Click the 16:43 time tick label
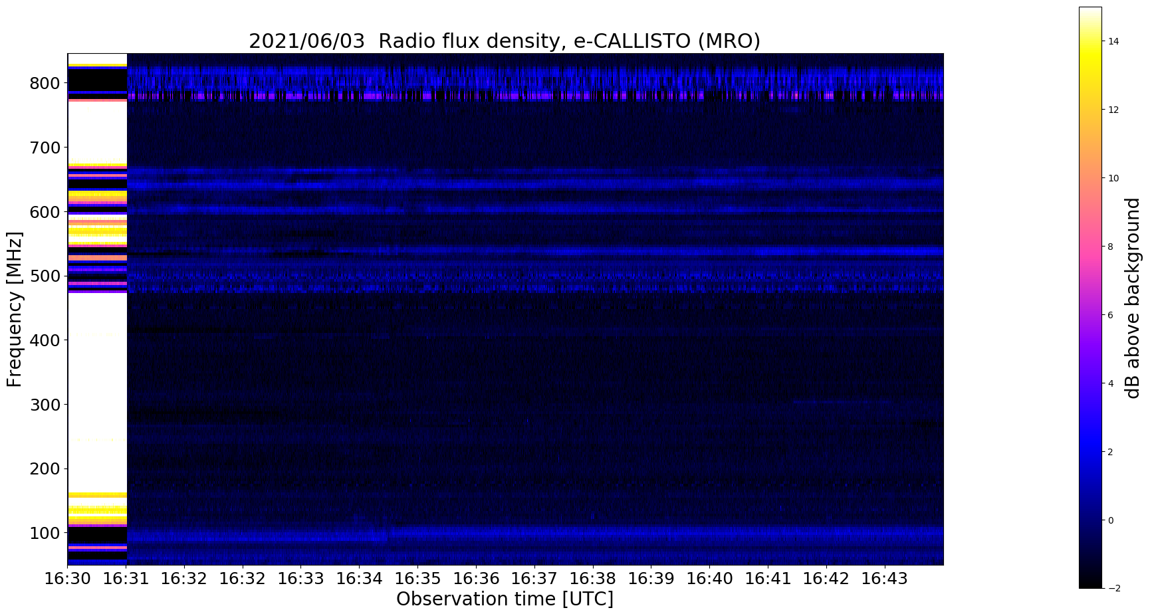 [x=884, y=579]
